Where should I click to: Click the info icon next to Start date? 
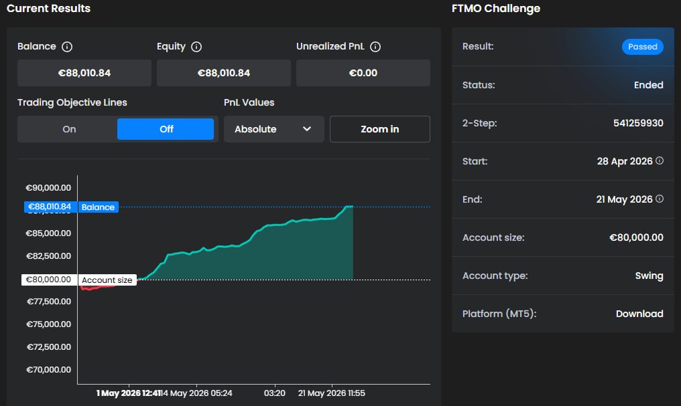tap(660, 161)
